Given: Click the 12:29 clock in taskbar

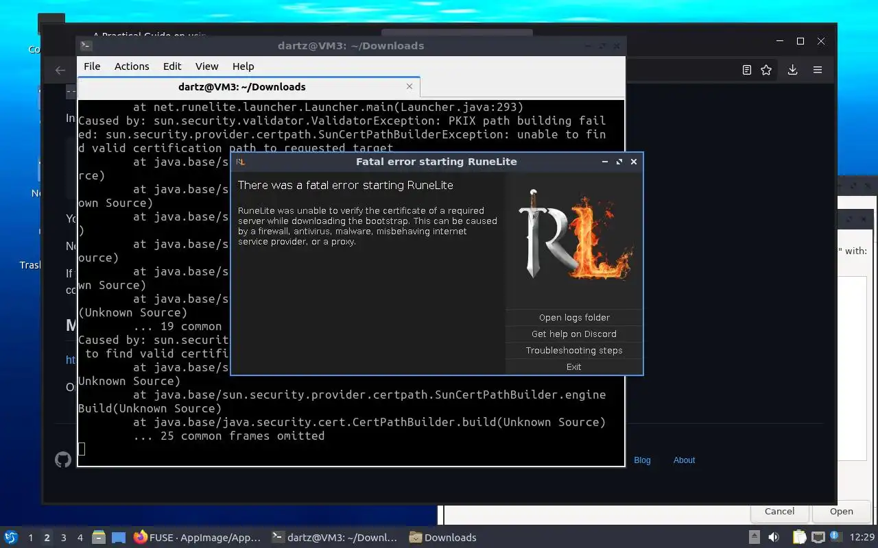Looking at the screenshot, I should click(862, 538).
